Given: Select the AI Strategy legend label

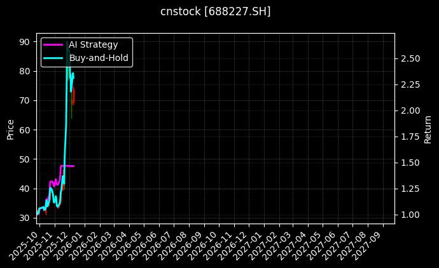Looking at the screenshot, I should 94,44.
